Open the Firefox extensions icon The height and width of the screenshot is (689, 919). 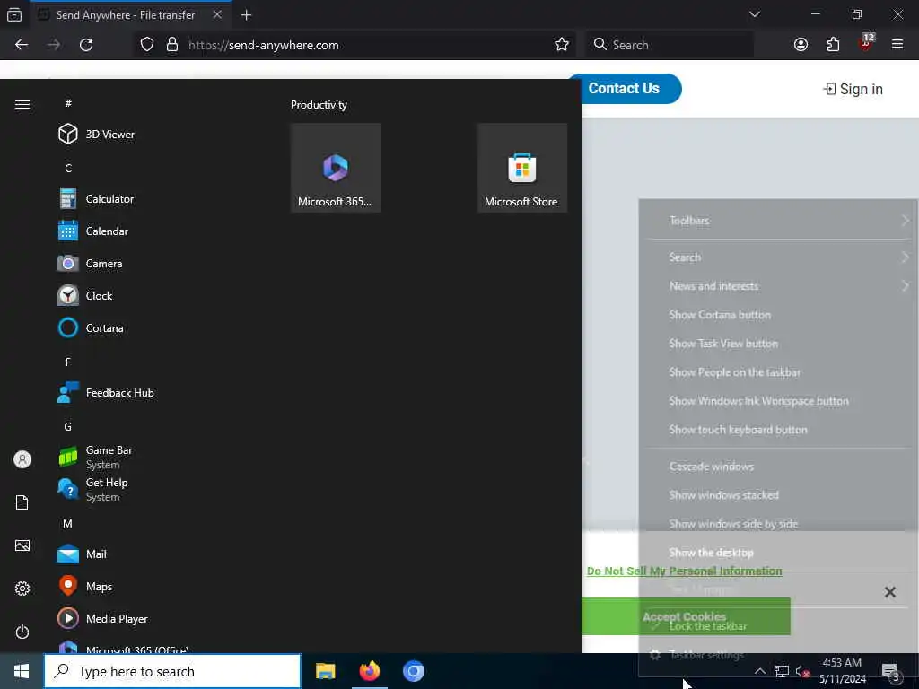tap(833, 45)
